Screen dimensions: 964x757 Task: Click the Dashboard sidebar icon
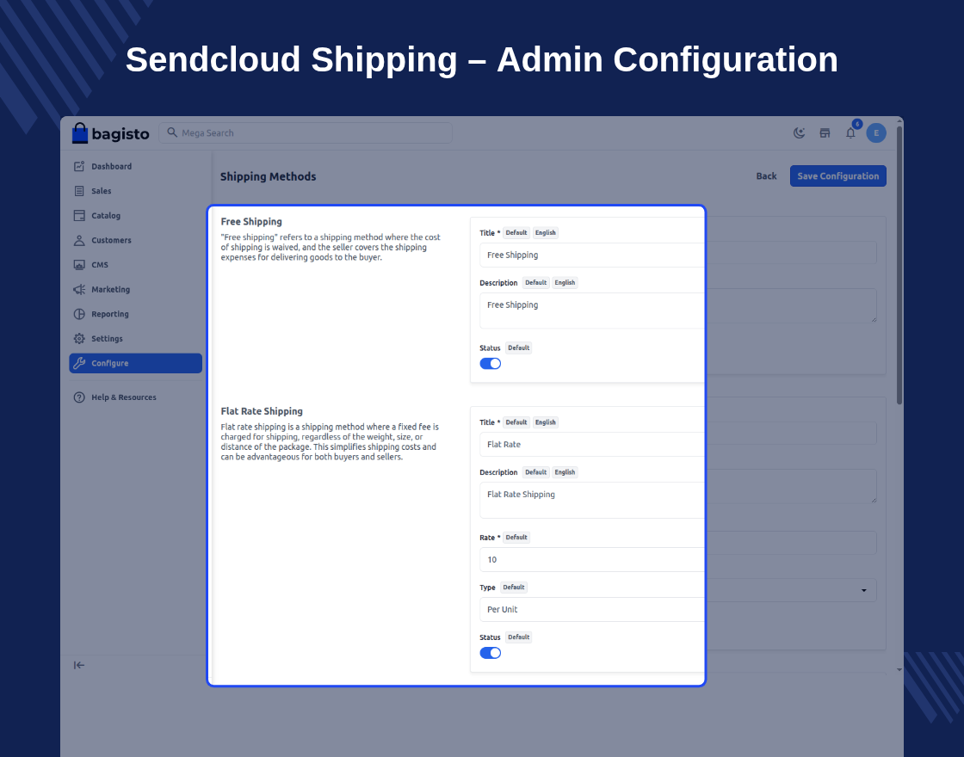(x=79, y=167)
